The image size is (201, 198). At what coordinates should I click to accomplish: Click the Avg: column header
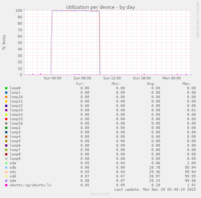coord(151,84)
